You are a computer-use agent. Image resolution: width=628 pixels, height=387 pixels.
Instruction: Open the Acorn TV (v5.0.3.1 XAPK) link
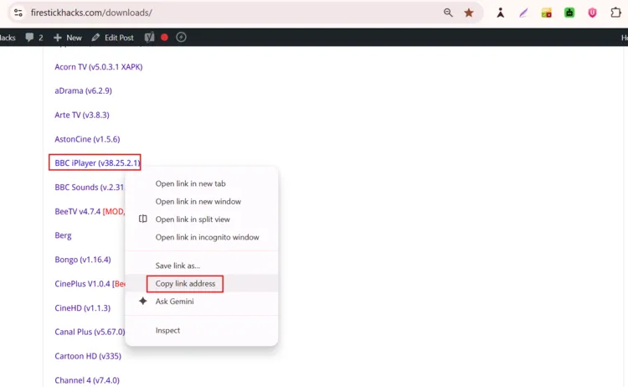coord(99,67)
